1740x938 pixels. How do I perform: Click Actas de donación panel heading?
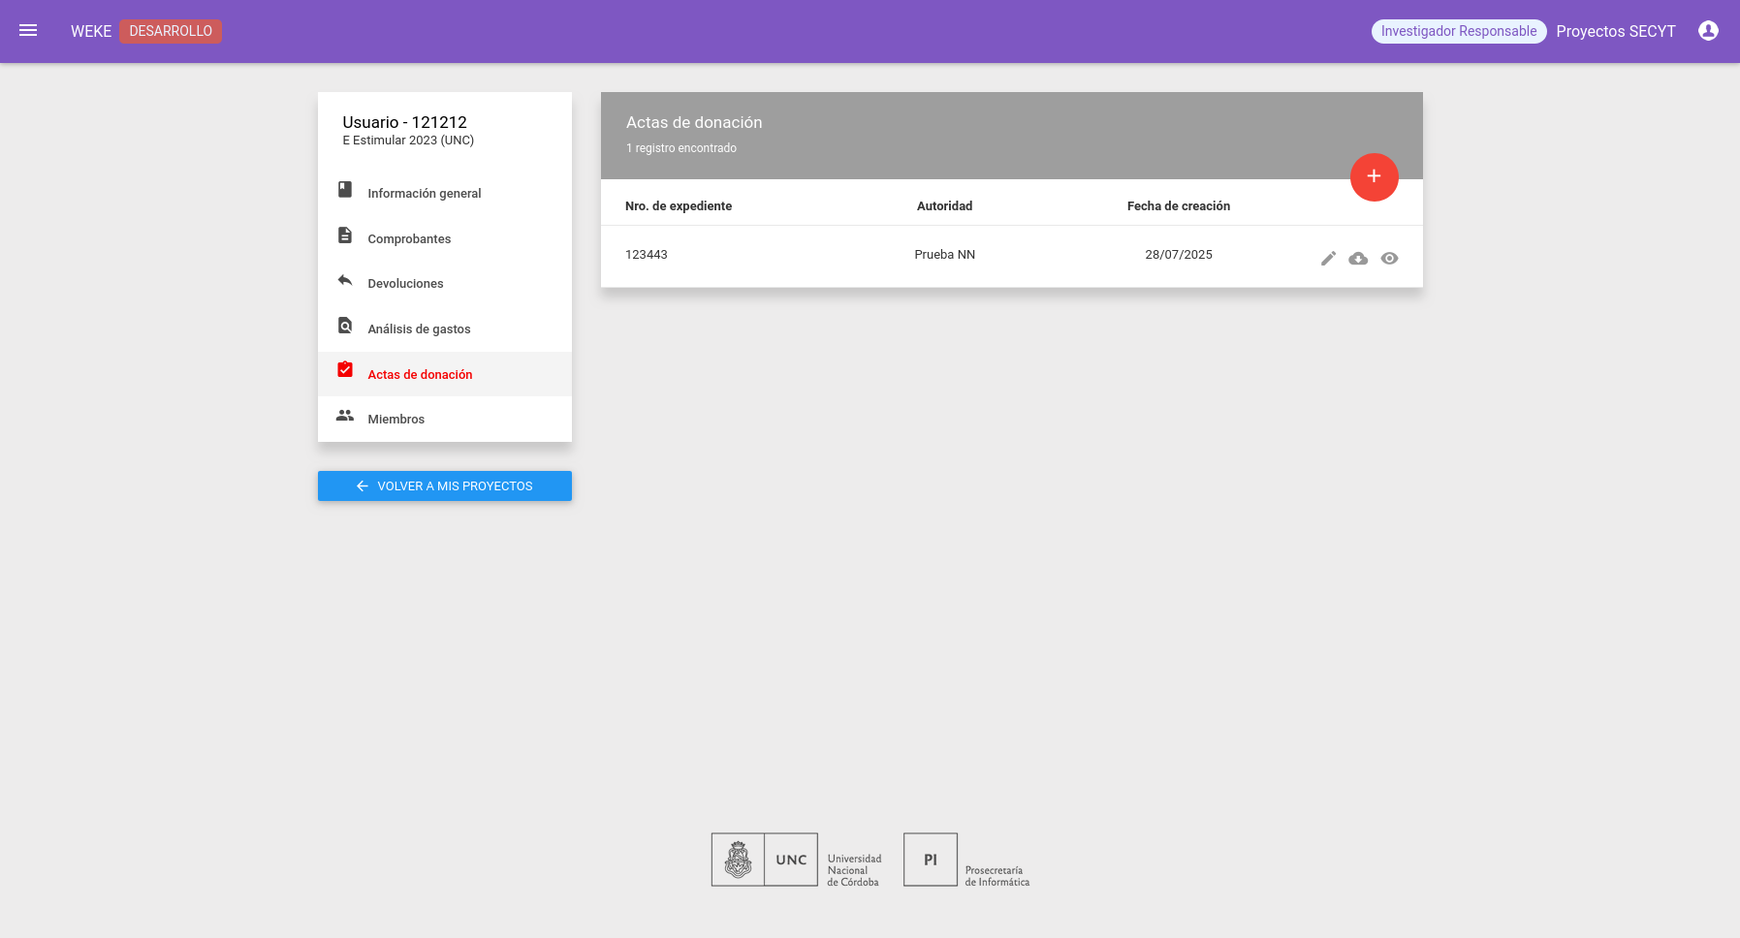[x=694, y=122]
